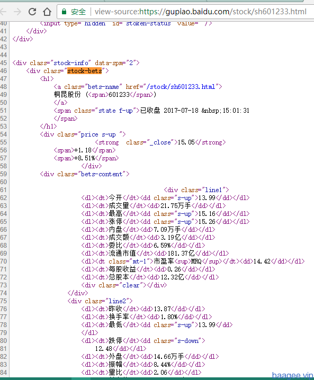314x380 pixels.
Task: Open the /stock/sh601233.html href link
Action: pos(181,87)
